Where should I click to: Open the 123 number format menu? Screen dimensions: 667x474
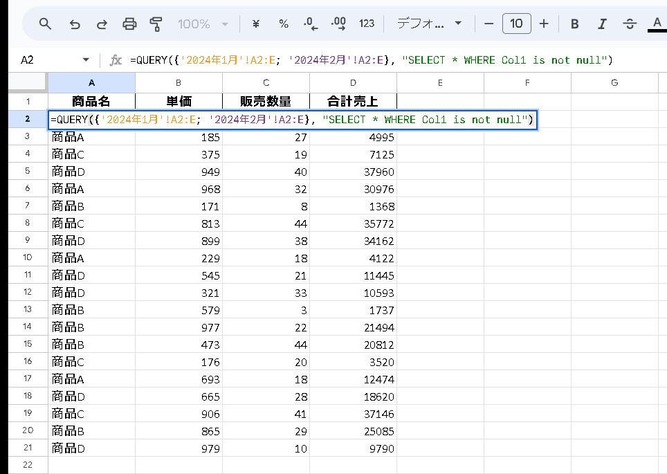(367, 24)
